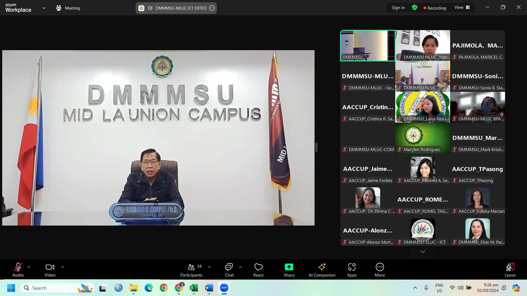The width and height of the screenshot is (527, 296).
Task: Select the AACCUP-Alonzo Mort tile
Action: [x=368, y=230]
